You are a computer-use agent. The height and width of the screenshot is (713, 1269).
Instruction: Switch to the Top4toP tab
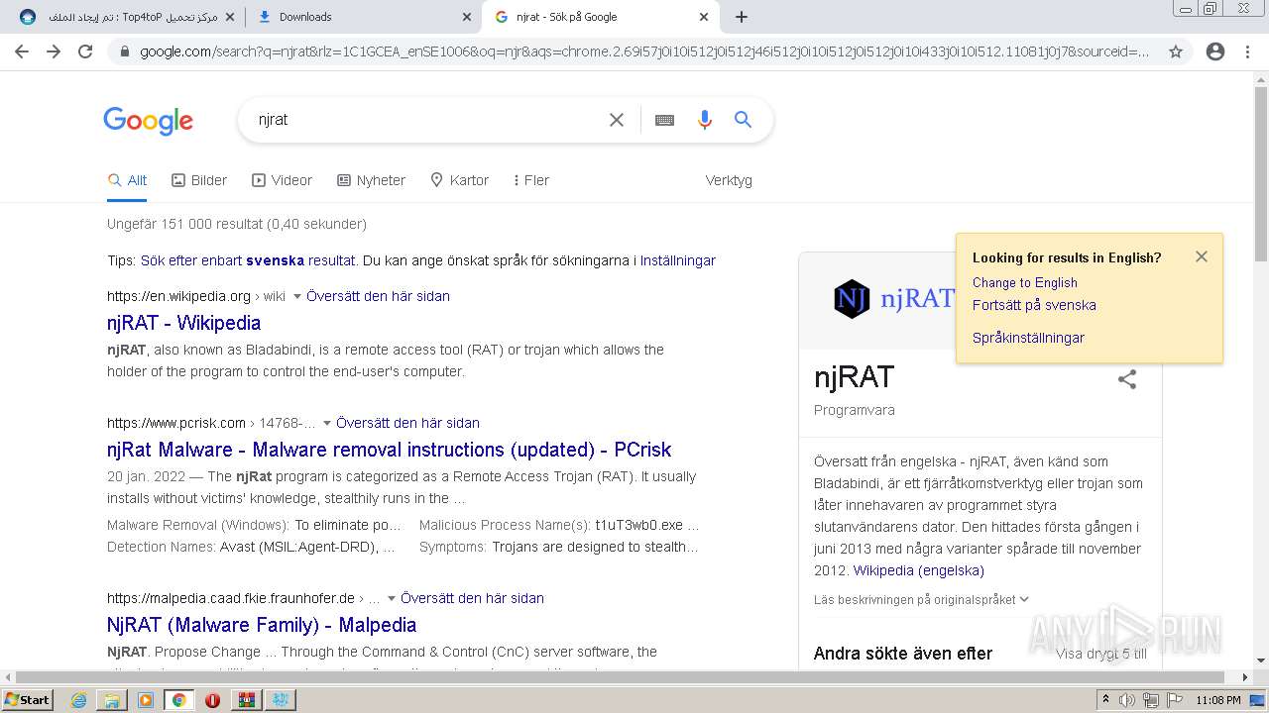point(125,17)
